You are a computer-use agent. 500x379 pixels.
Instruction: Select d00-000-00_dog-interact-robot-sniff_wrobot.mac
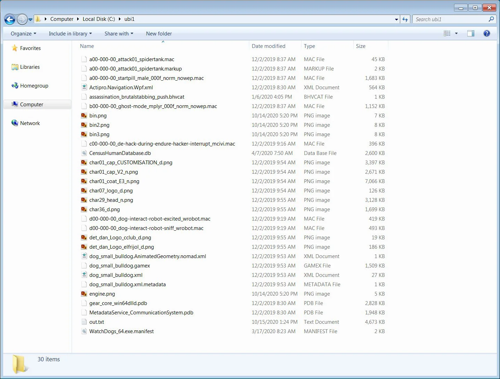pyautogui.click(x=146, y=228)
